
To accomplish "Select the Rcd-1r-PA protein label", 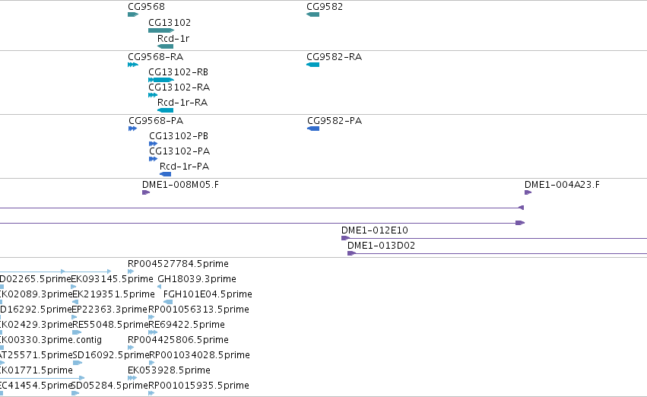I will [185, 167].
